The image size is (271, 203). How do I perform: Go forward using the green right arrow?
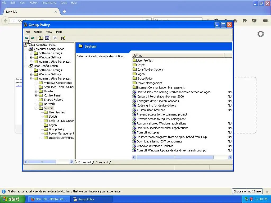click(x=33, y=38)
